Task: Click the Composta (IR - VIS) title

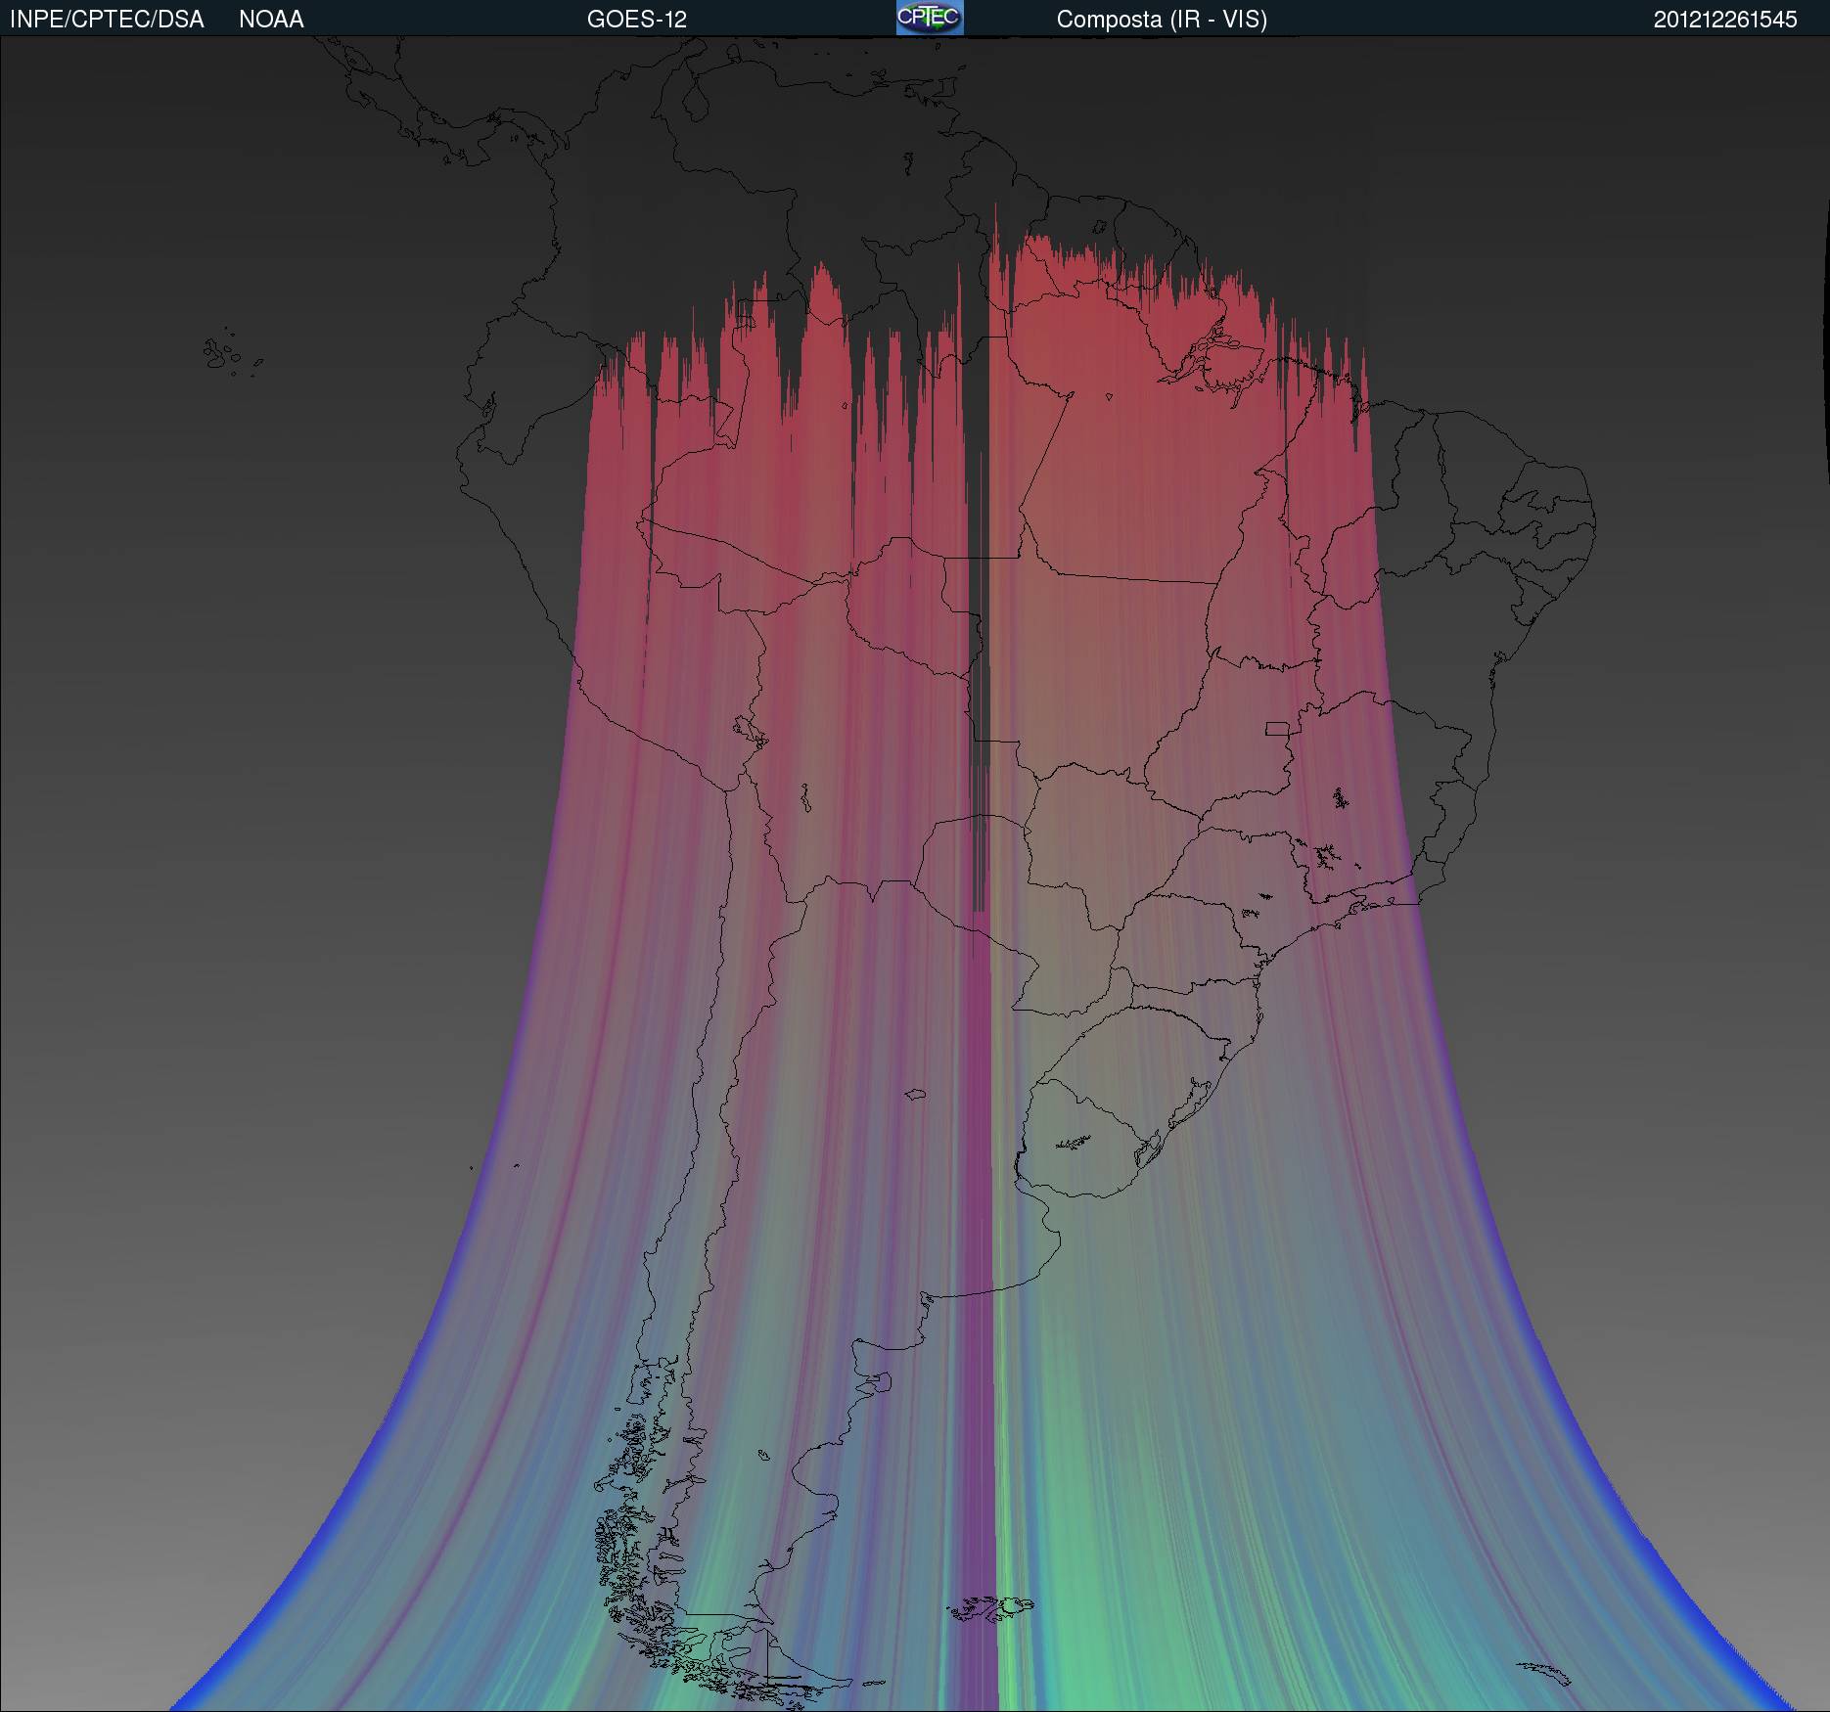Action: tap(1162, 20)
